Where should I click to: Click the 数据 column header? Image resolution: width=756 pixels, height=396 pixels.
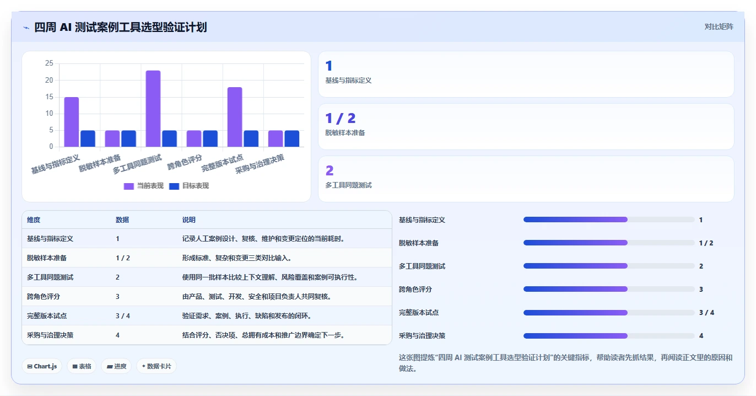[122, 220]
